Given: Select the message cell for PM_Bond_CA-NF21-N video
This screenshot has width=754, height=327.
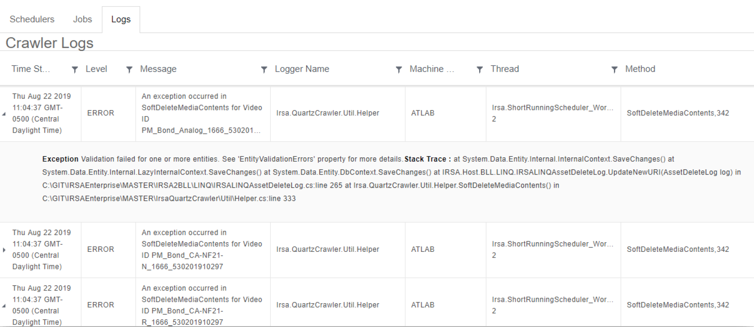Looking at the screenshot, I should [x=203, y=250].
